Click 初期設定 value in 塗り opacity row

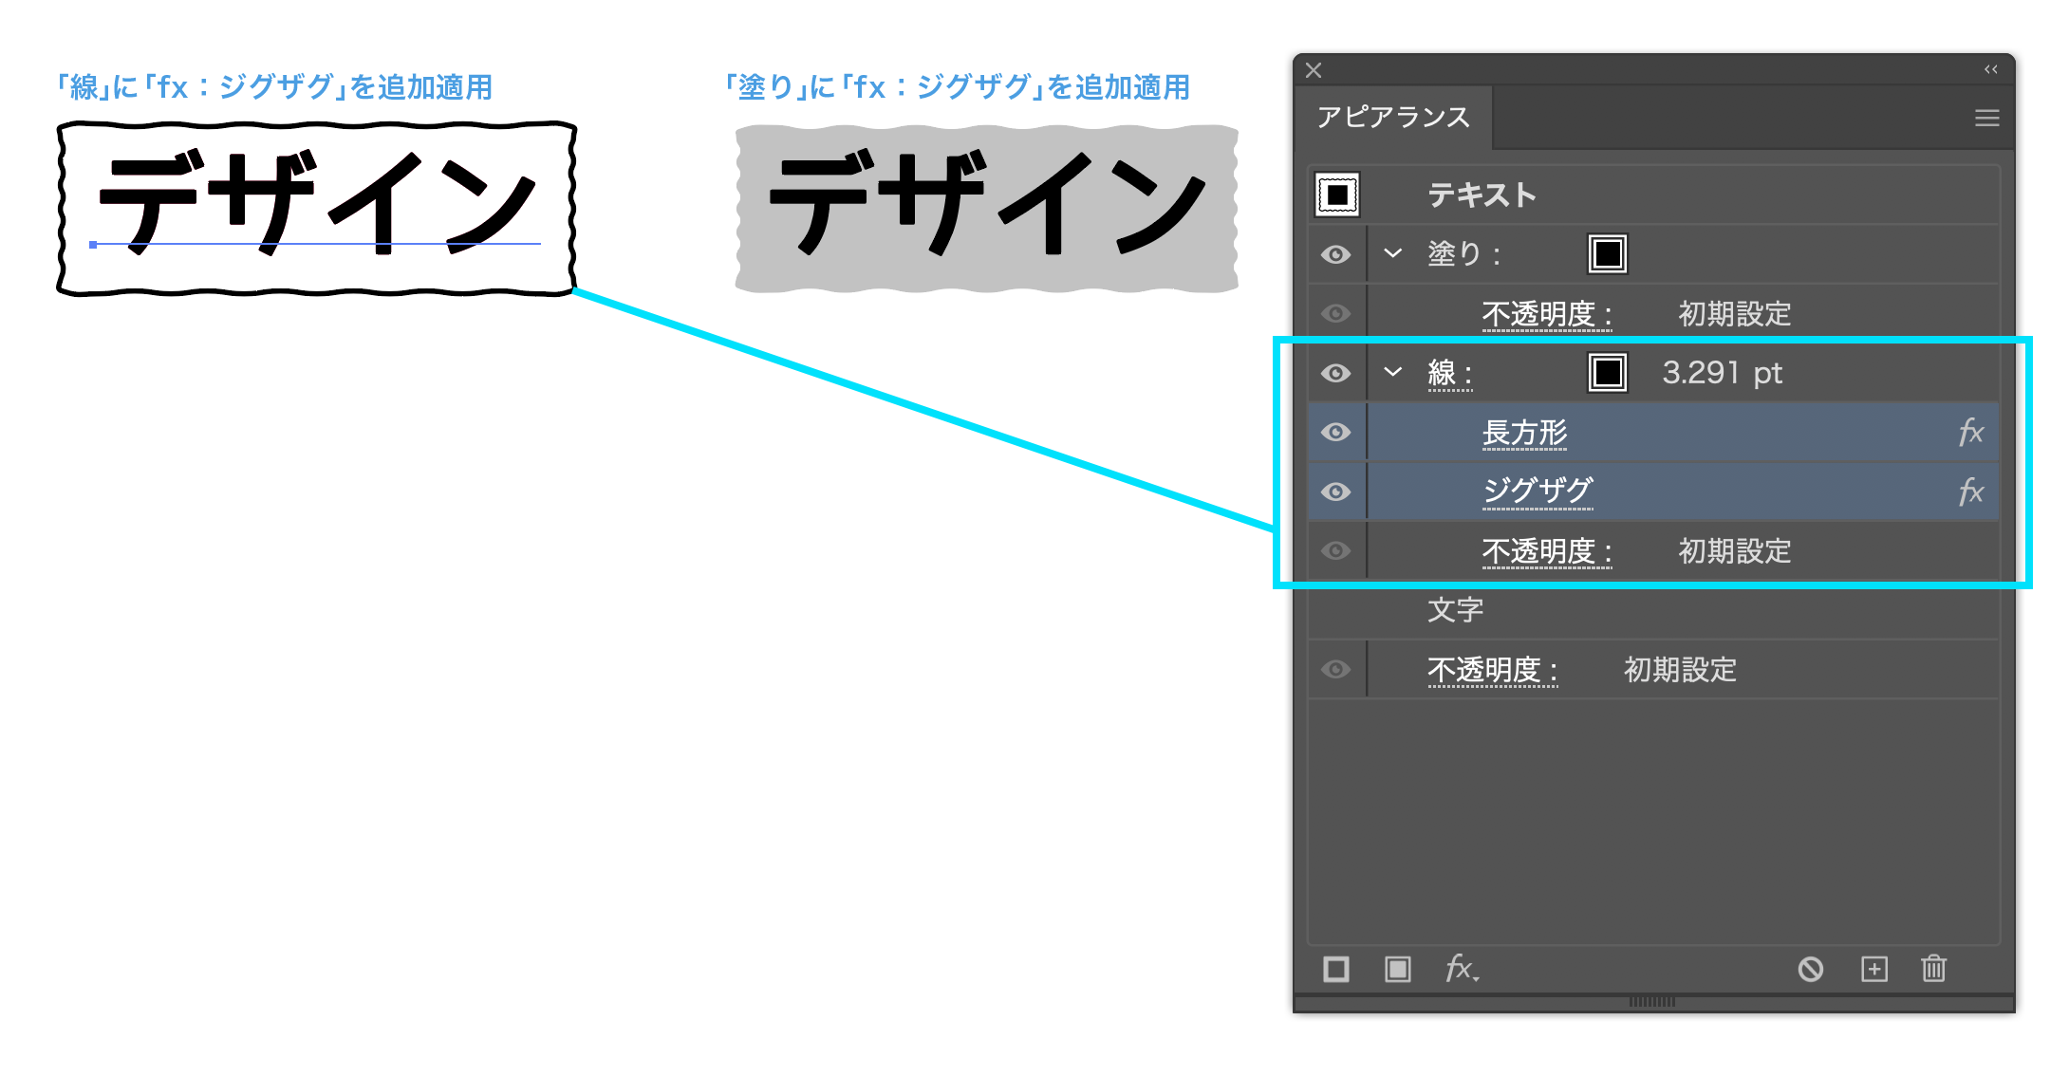[1735, 314]
